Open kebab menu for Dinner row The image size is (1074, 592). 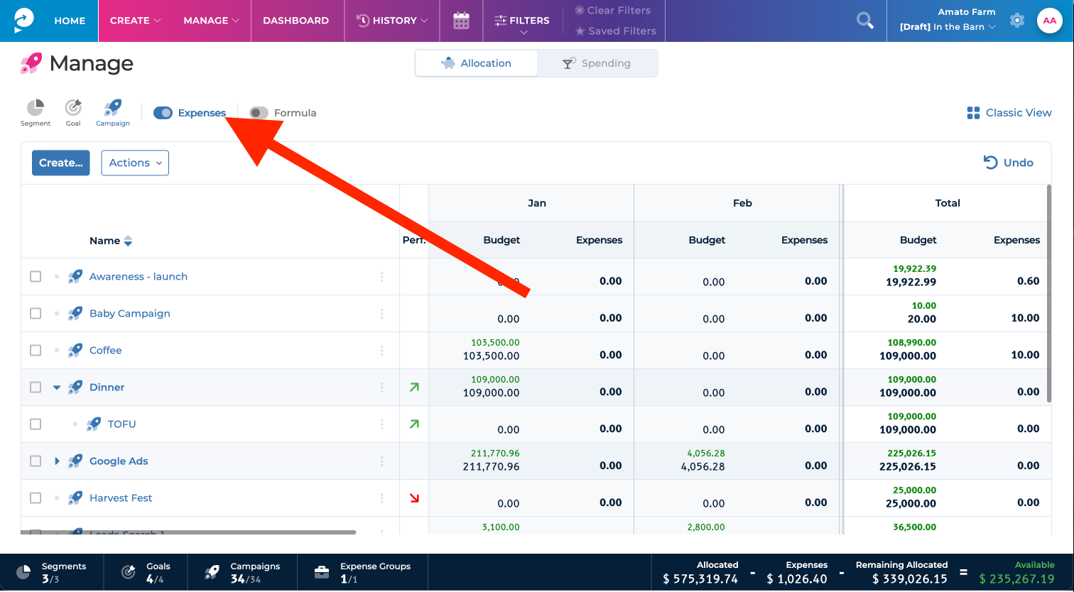click(x=381, y=388)
